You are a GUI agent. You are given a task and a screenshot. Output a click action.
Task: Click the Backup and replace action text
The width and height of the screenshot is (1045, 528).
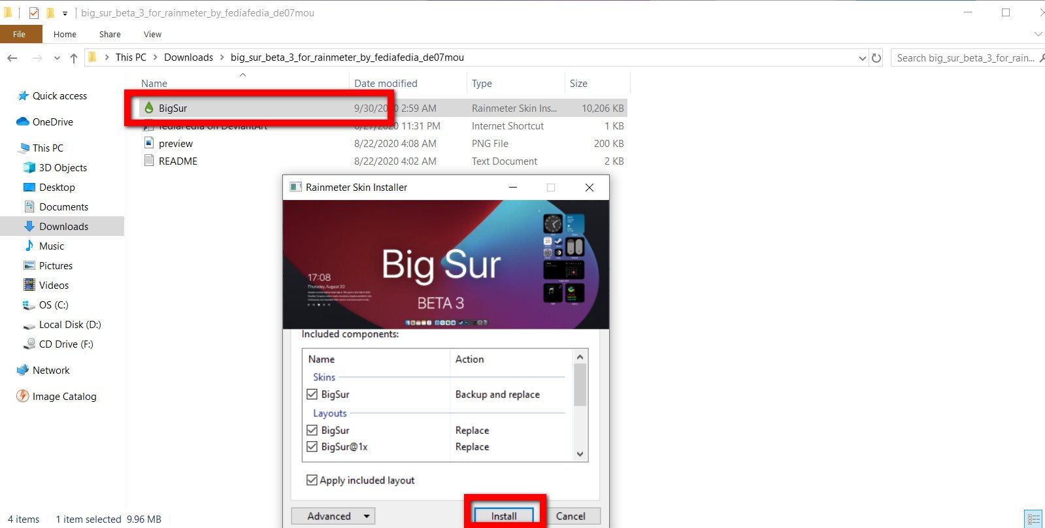point(497,394)
